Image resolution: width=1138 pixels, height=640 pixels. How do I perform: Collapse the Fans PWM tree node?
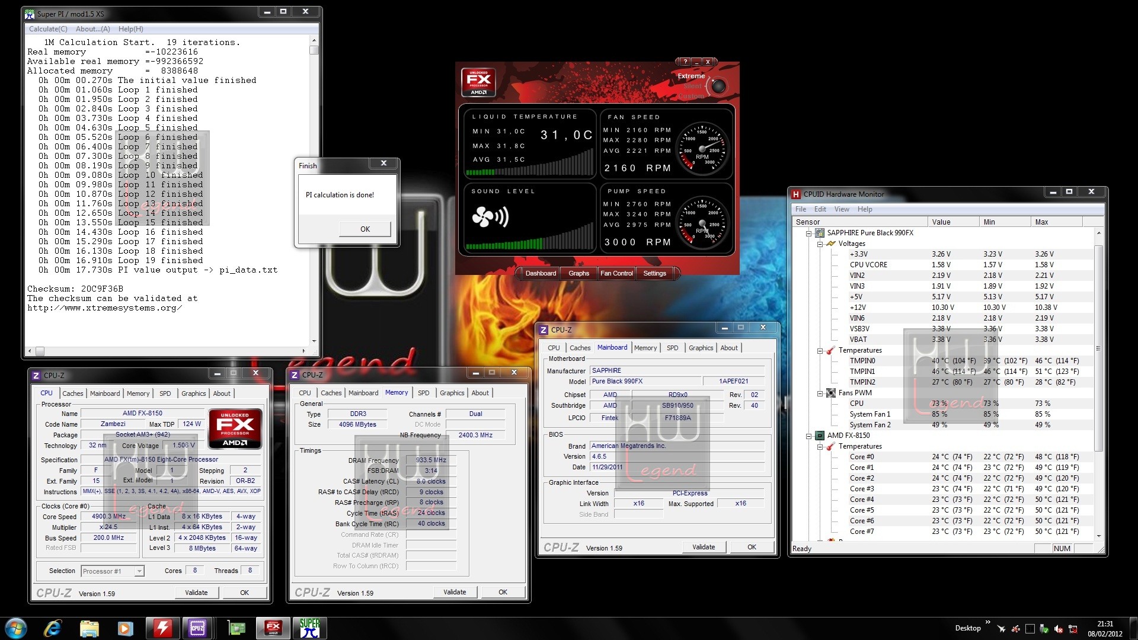click(820, 393)
